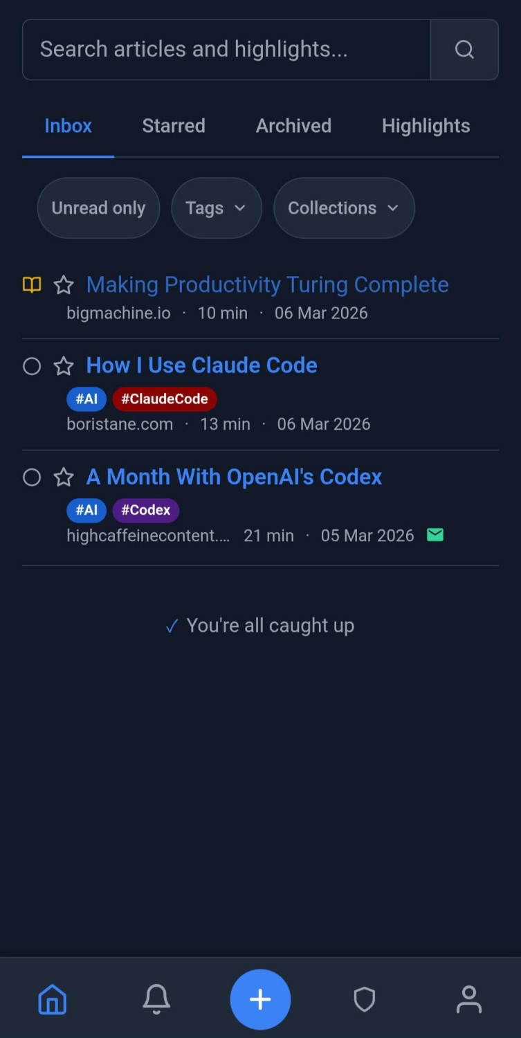521x1038 pixels.
Task: Click the search magnifier icon
Action: tap(464, 50)
